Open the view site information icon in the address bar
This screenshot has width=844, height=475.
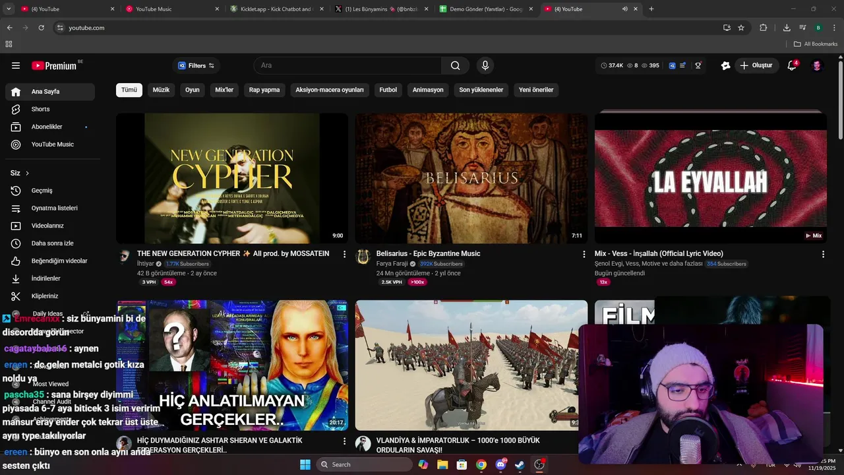(x=60, y=28)
